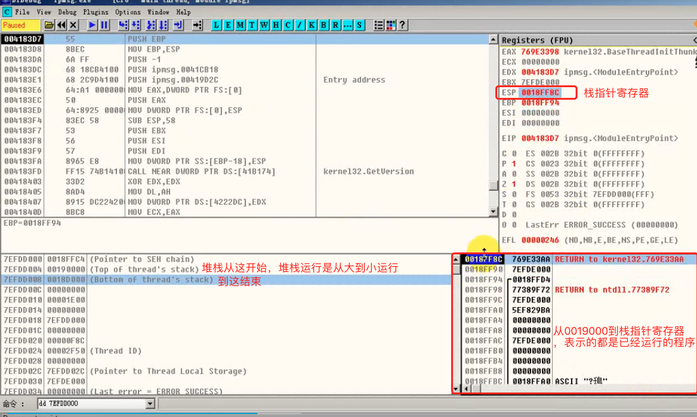
Task: Click the stack pane's horizontal scroll left arrow
Action: (466, 389)
